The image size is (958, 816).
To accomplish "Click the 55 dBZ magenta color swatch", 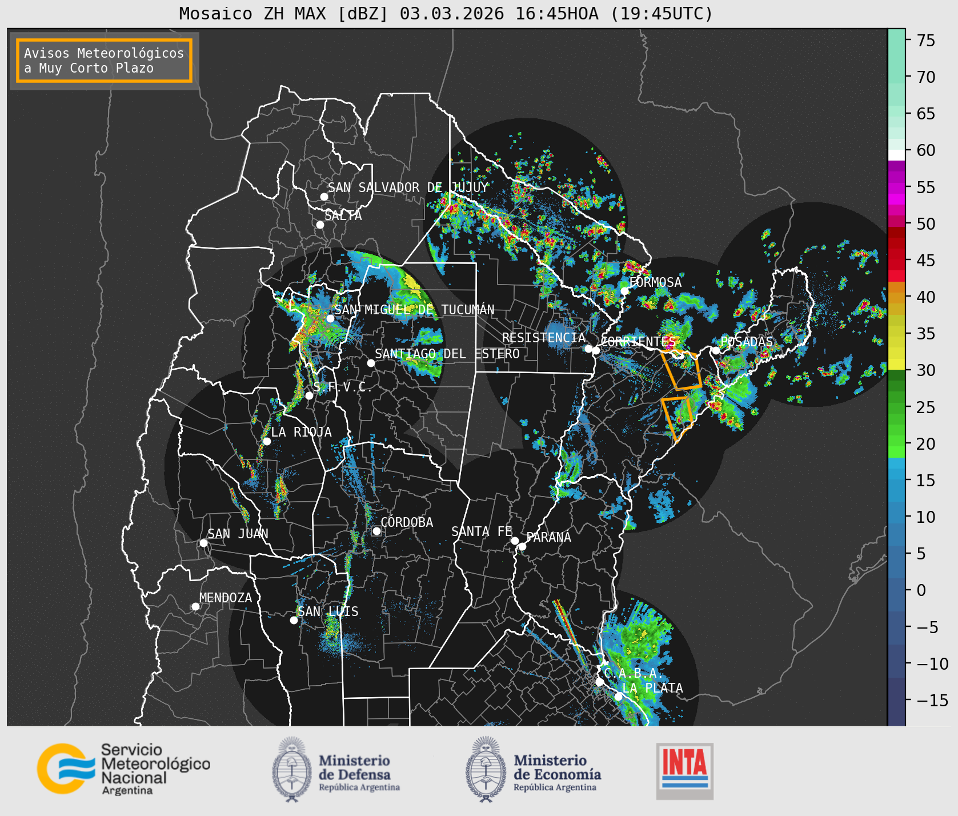I will [x=896, y=188].
